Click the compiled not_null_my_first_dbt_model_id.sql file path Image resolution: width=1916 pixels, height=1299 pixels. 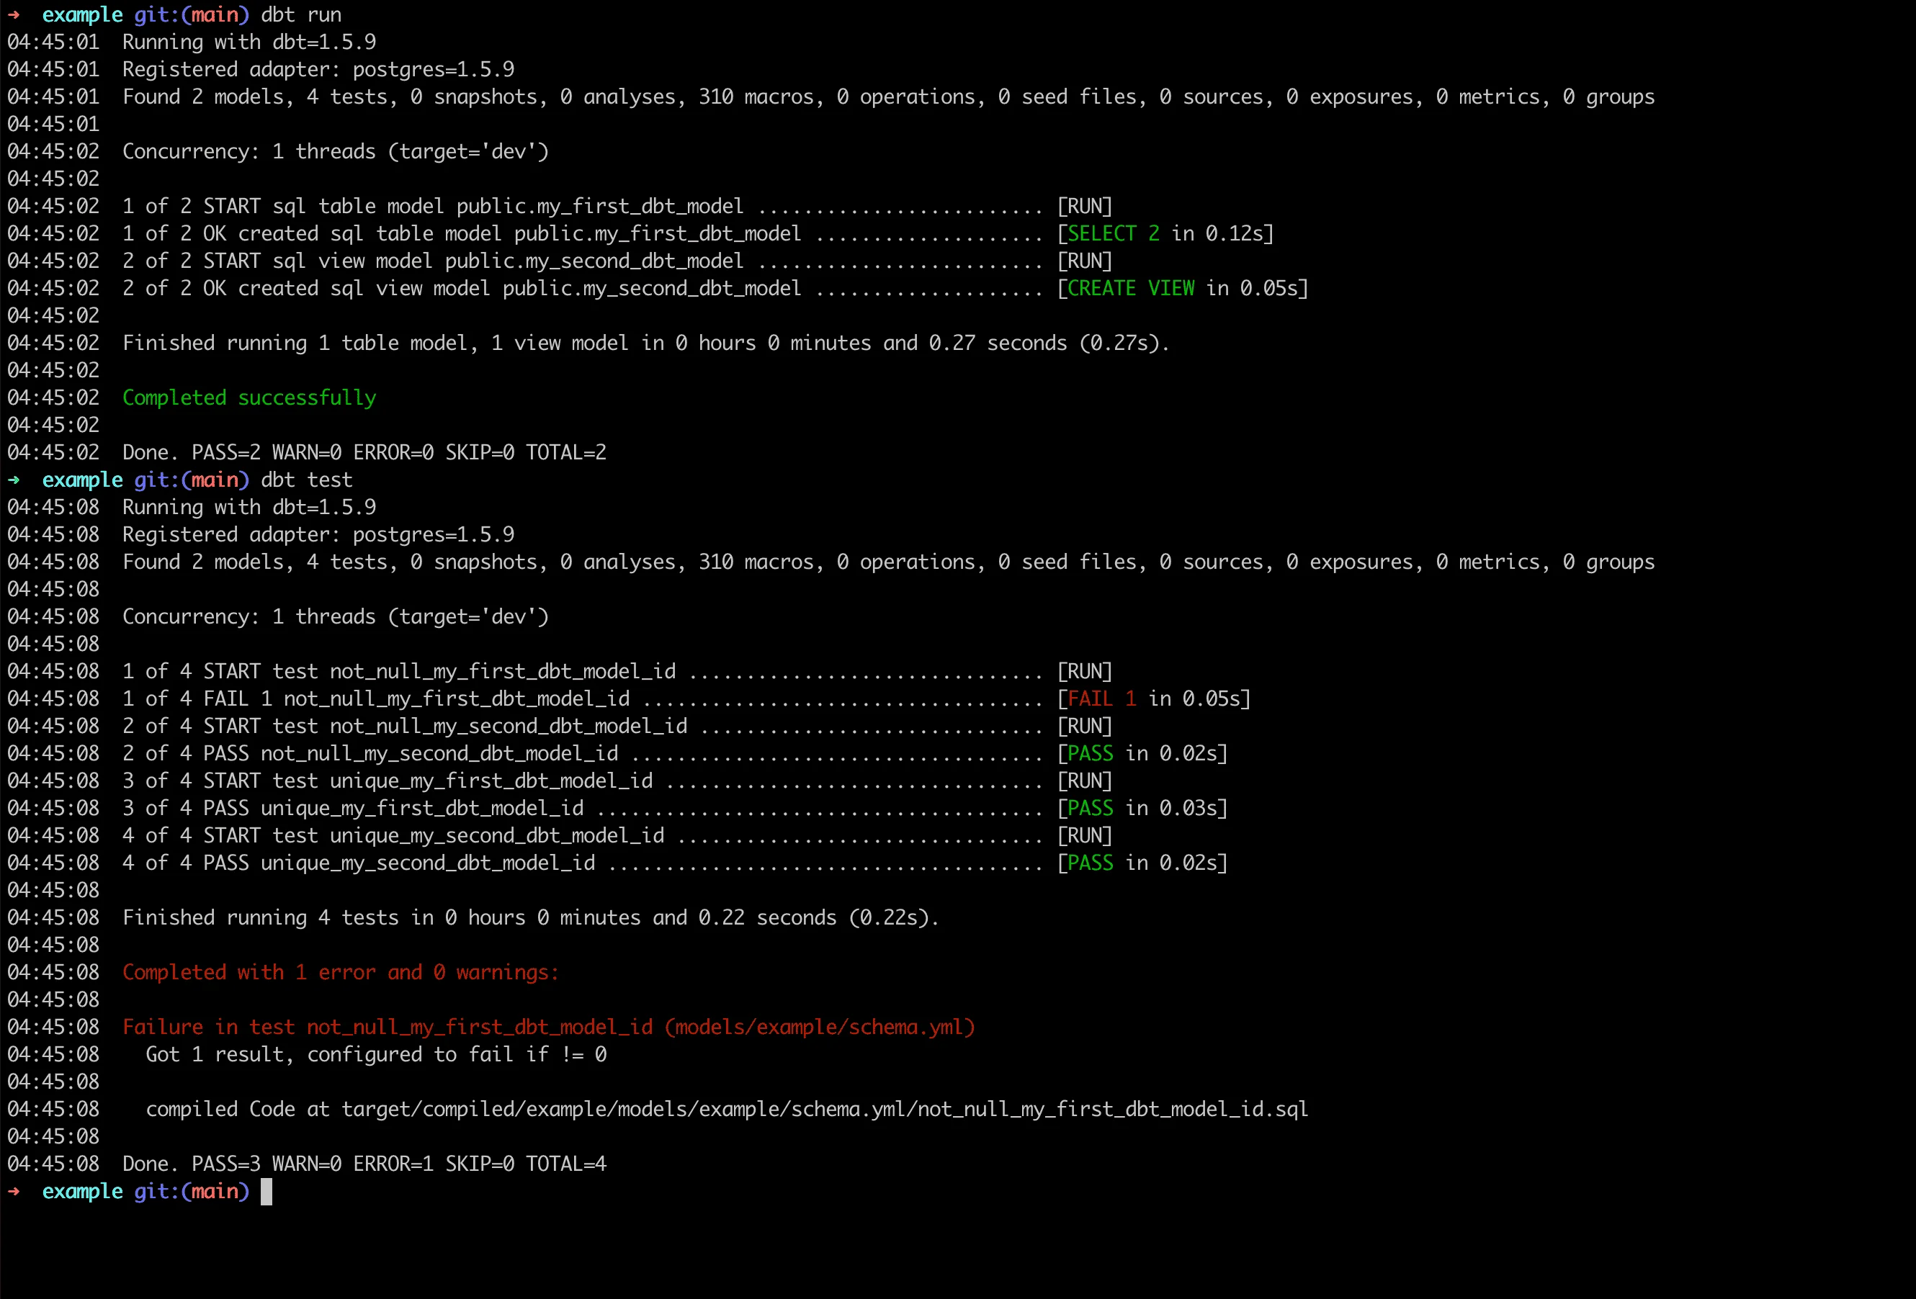coord(825,1109)
